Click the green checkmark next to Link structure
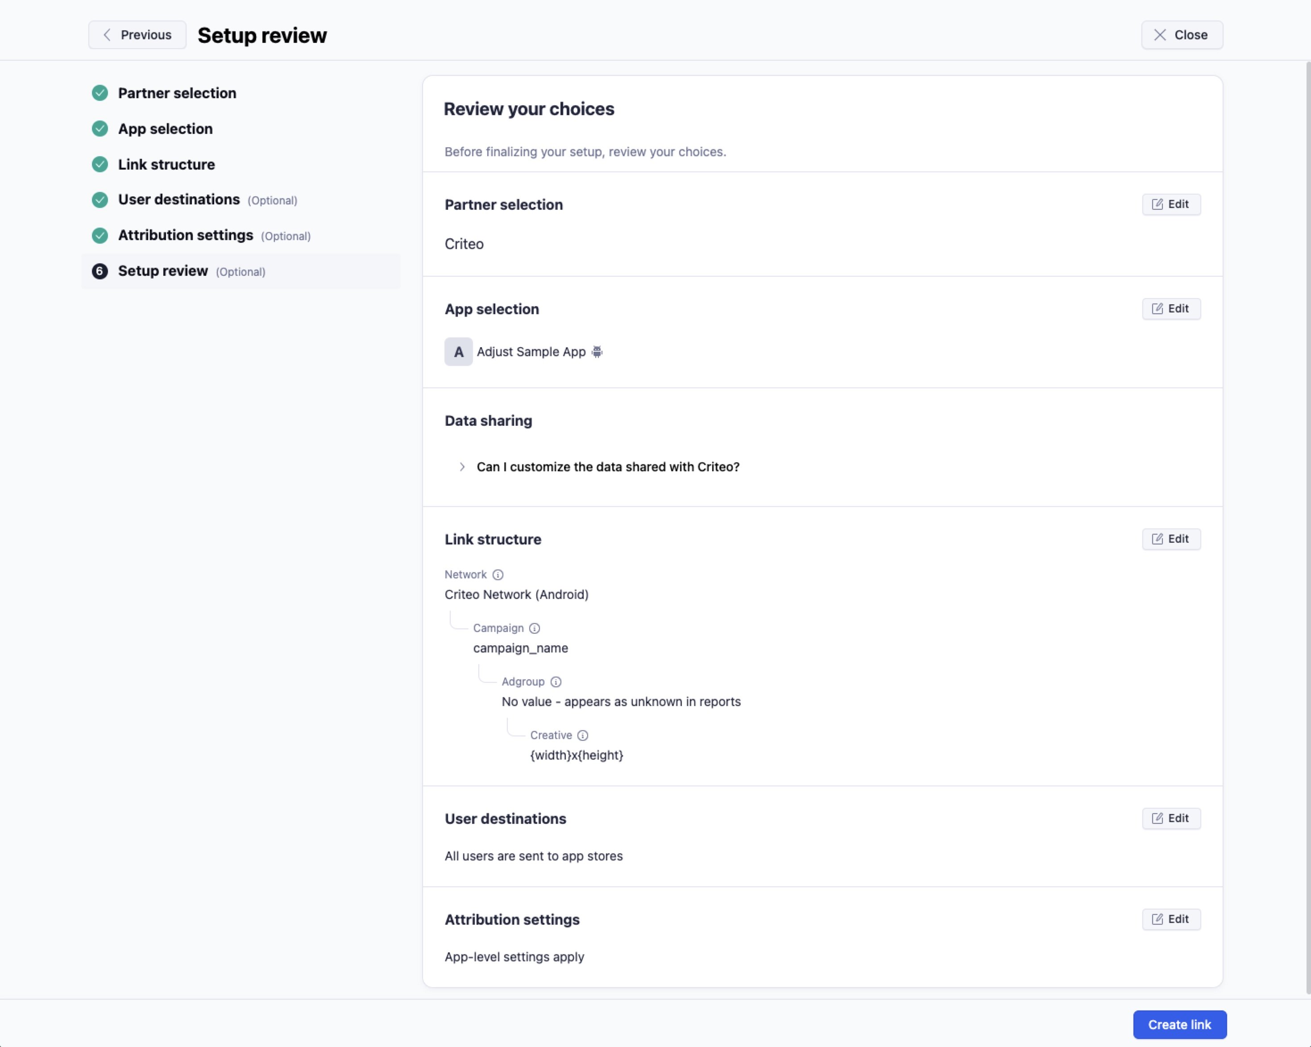Image resolution: width=1311 pixels, height=1047 pixels. pyautogui.click(x=100, y=164)
